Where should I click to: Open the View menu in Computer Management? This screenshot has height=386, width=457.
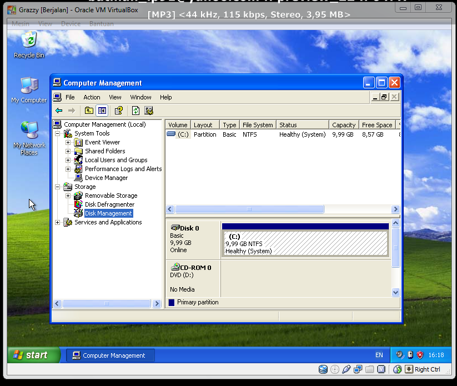click(x=115, y=97)
